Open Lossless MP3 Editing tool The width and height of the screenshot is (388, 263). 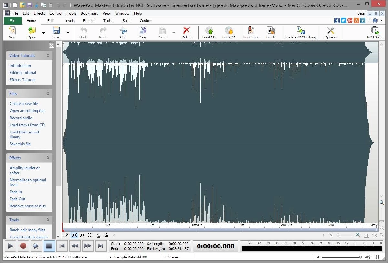point(300,33)
